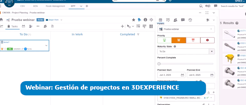246x105 pixels.
Task: Expand the tarea1 card chevron
Action: point(46,45)
